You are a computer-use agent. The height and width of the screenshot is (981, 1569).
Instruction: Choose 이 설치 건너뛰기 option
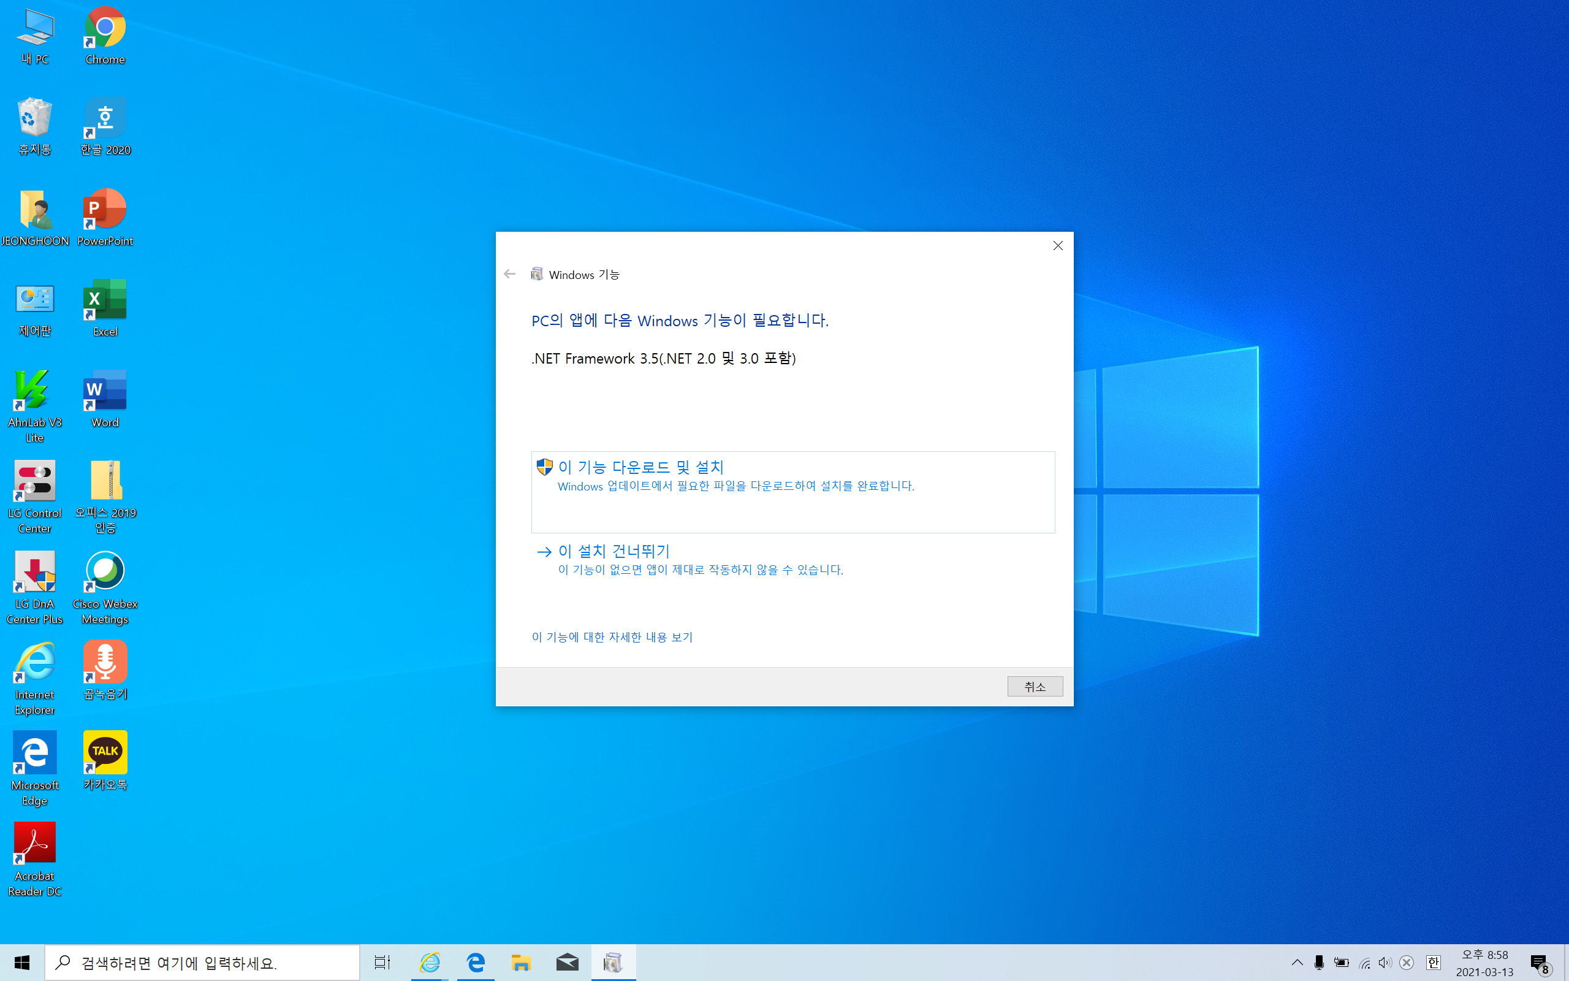[x=613, y=551]
